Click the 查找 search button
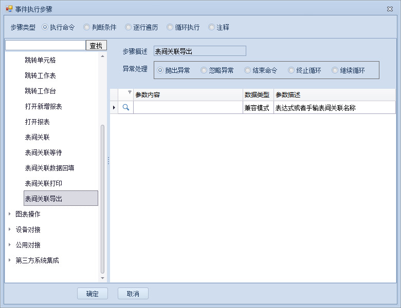 point(96,46)
